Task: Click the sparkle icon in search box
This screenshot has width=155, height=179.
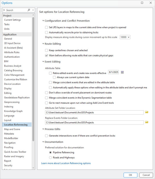Action: [4, 10]
